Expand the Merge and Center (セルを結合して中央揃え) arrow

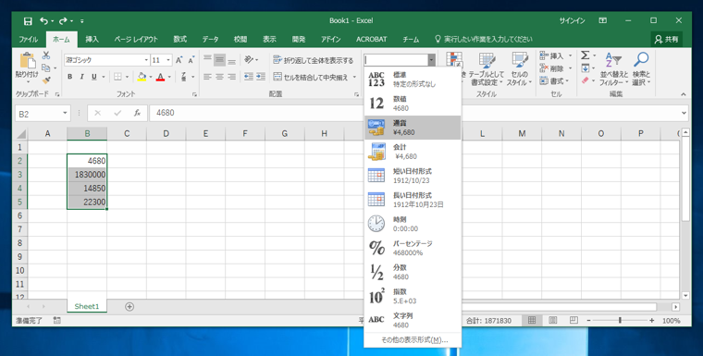[354, 77]
